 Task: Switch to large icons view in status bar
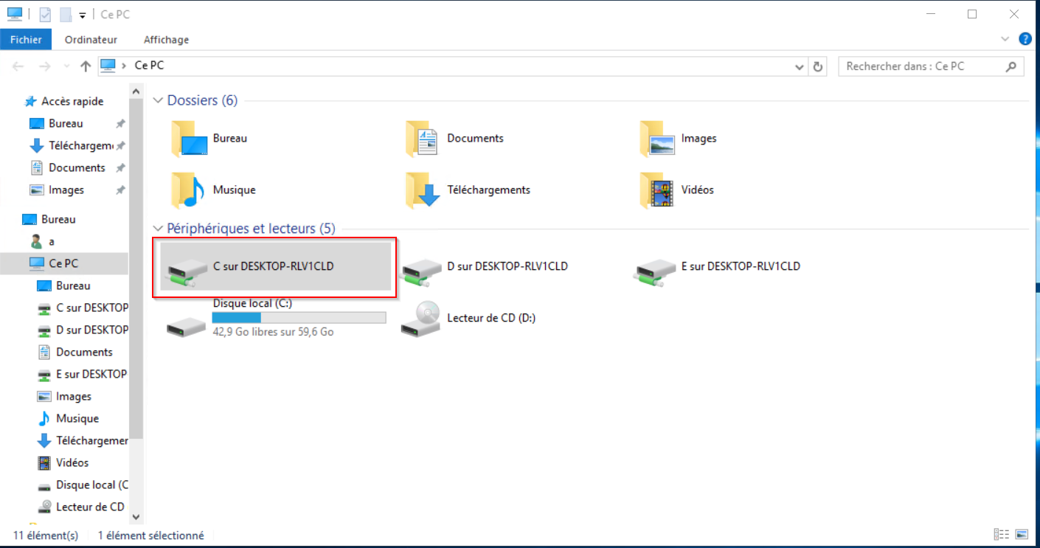[x=1022, y=535]
